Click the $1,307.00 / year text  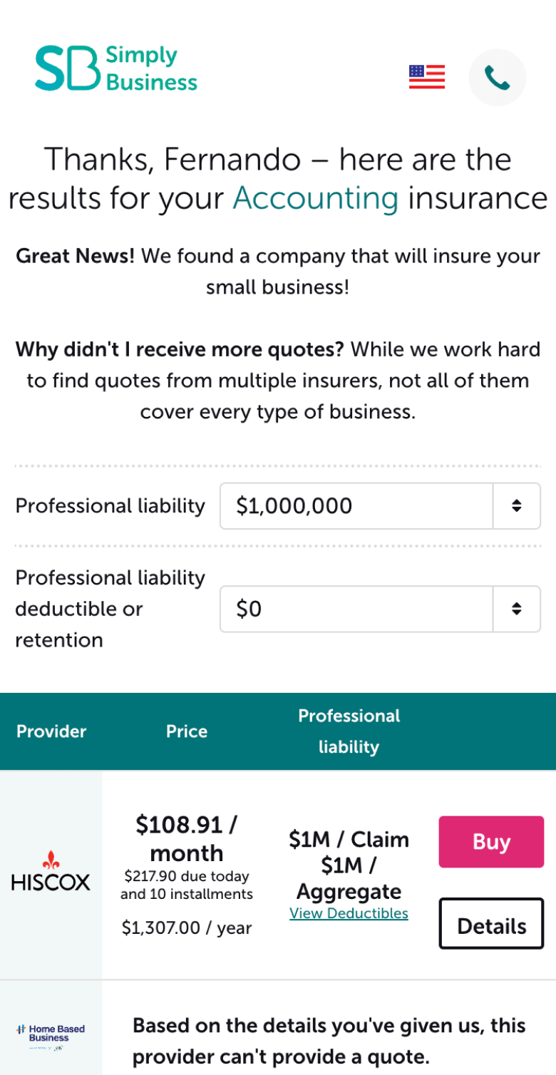(187, 928)
